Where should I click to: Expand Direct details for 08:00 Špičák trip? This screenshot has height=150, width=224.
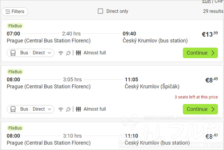click(42, 109)
